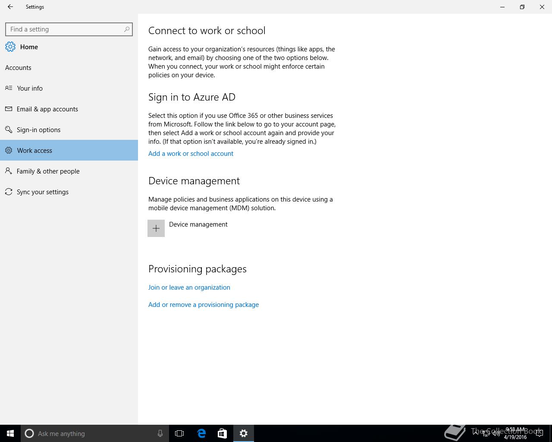Viewport: 552px width, 442px height.
Task: Click the Sync arrows icon
Action: [9, 192]
